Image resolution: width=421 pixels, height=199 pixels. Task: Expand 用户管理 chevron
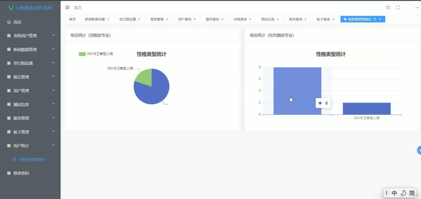click(x=53, y=90)
